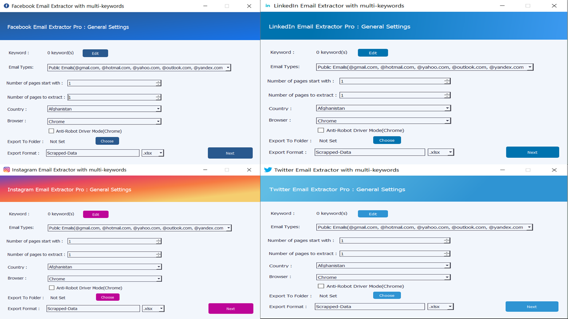Click pages to extract stepper in Twitter window
Screen dimensions: 568x319
pos(447,254)
